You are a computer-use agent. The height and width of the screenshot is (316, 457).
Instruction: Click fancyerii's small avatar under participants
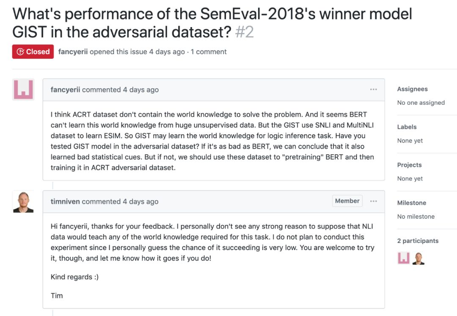tap(404, 258)
